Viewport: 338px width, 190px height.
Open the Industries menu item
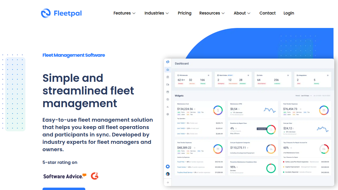154,13
